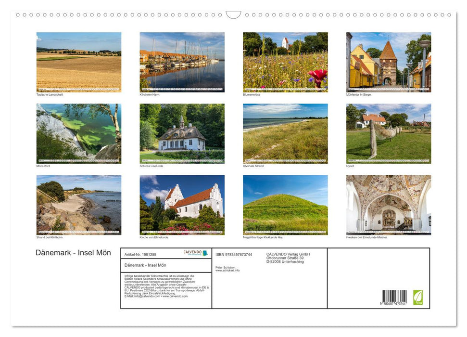Select the Kirche von Elmelunde photo

click(x=182, y=205)
